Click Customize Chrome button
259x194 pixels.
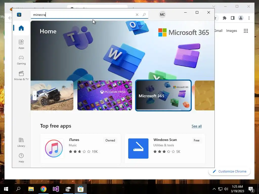[229, 172]
